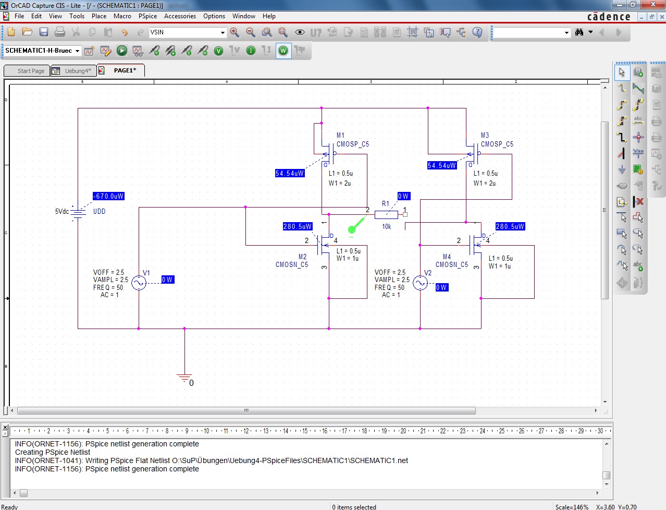The height and width of the screenshot is (510, 666).
Task: Toggle bias voltage display V
Action: [219, 51]
